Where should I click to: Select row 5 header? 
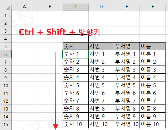coord(6,46)
